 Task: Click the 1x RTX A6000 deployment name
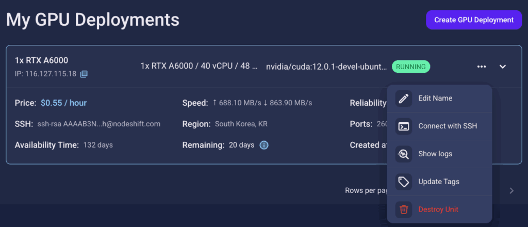(41, 60)
